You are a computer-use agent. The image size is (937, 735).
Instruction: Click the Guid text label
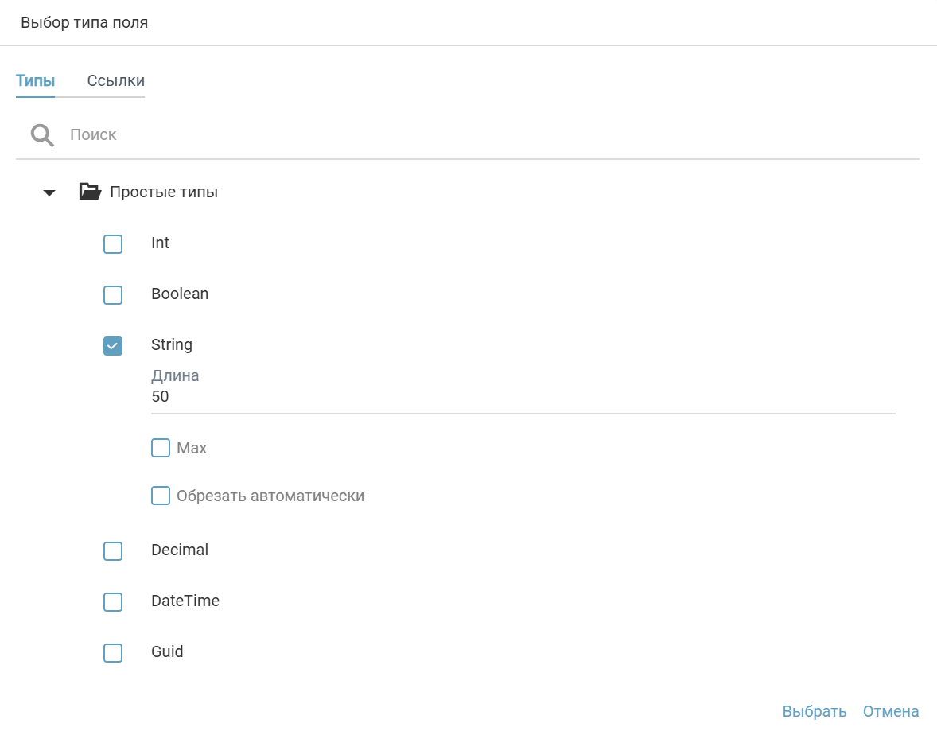click(167, 652)
